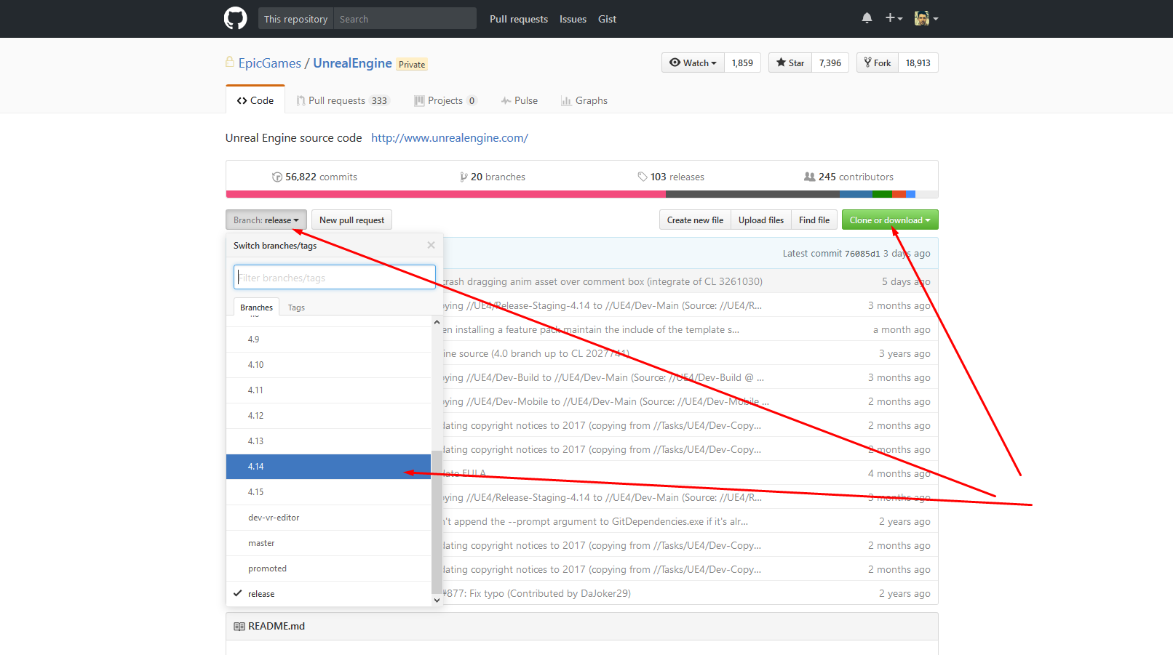Open latest commit hash 76085d1
Image resolution: width=1173 pixels, height=655 pixels.
862,254
